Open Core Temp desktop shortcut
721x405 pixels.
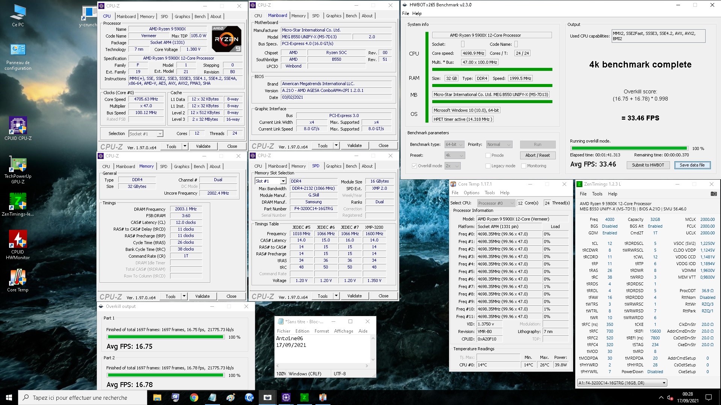point(18,280)
